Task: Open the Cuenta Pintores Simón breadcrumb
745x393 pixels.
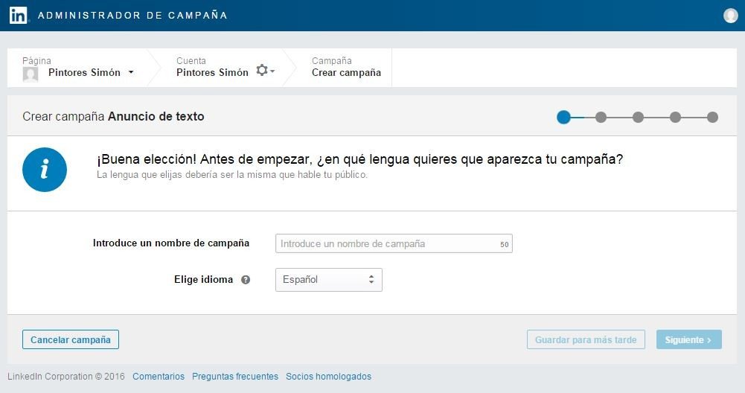Action: click(x=212, y=72)
